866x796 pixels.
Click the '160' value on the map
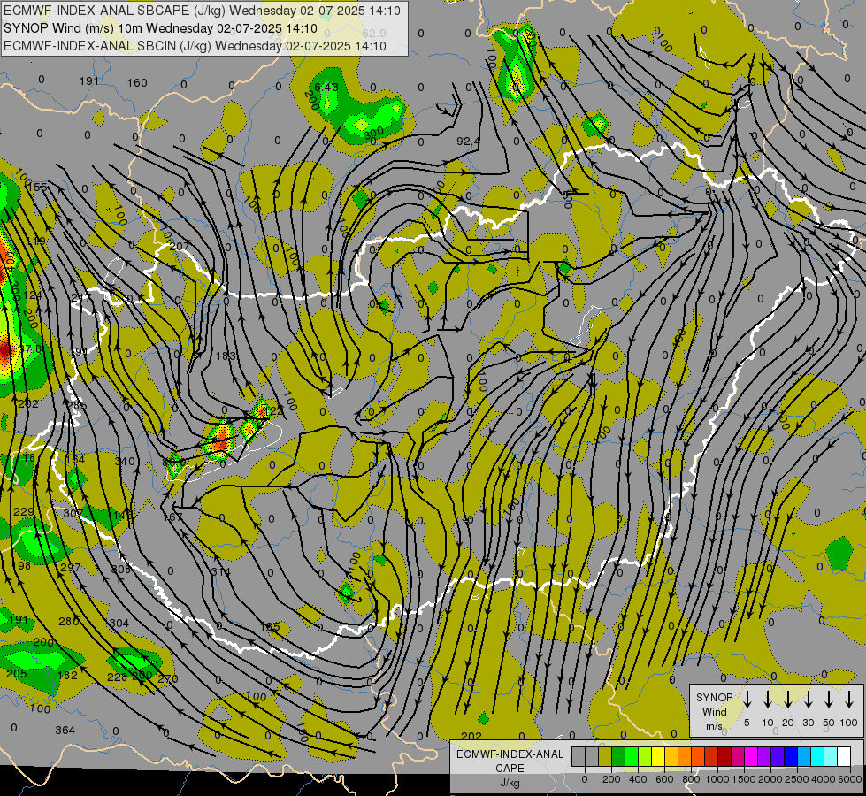(x=137, y=83)
